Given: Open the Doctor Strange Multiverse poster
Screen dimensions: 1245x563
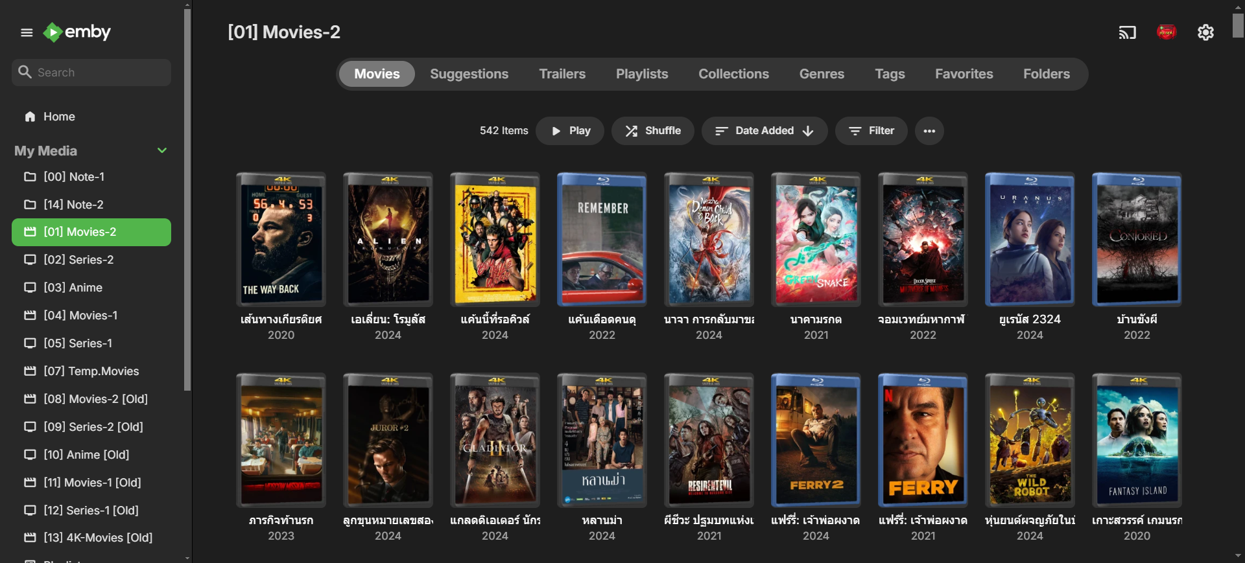Looking at the screenshot, I should pyautogui.click(x=923, y=239).
